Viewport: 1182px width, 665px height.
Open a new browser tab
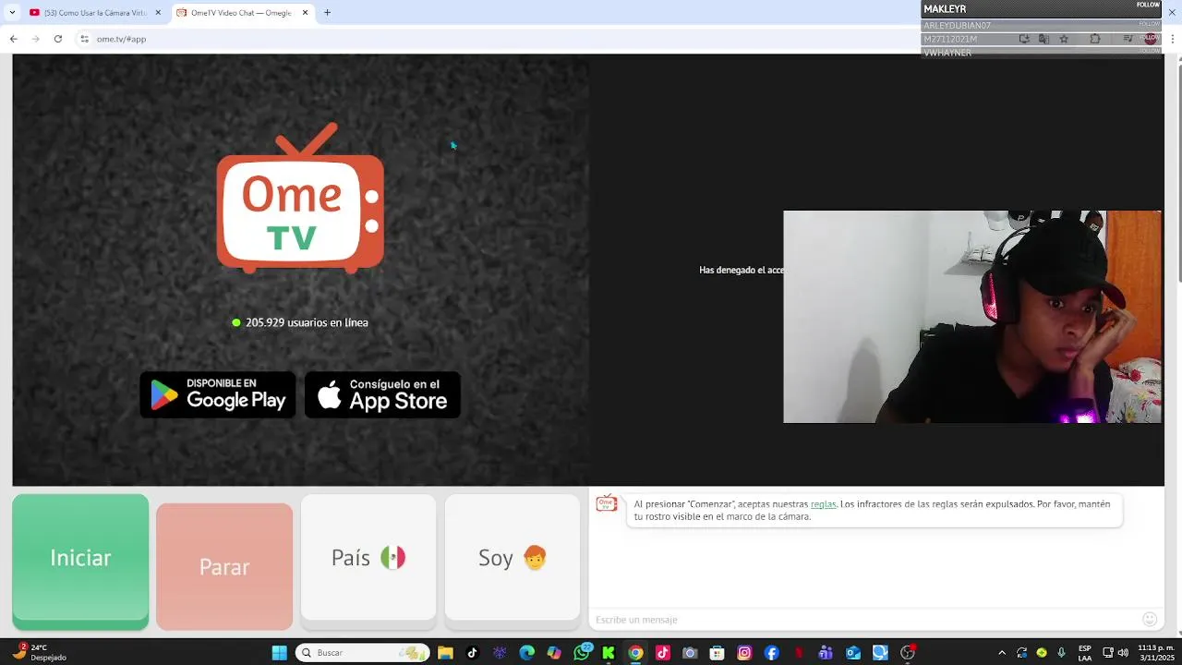(x=327, y=13)
